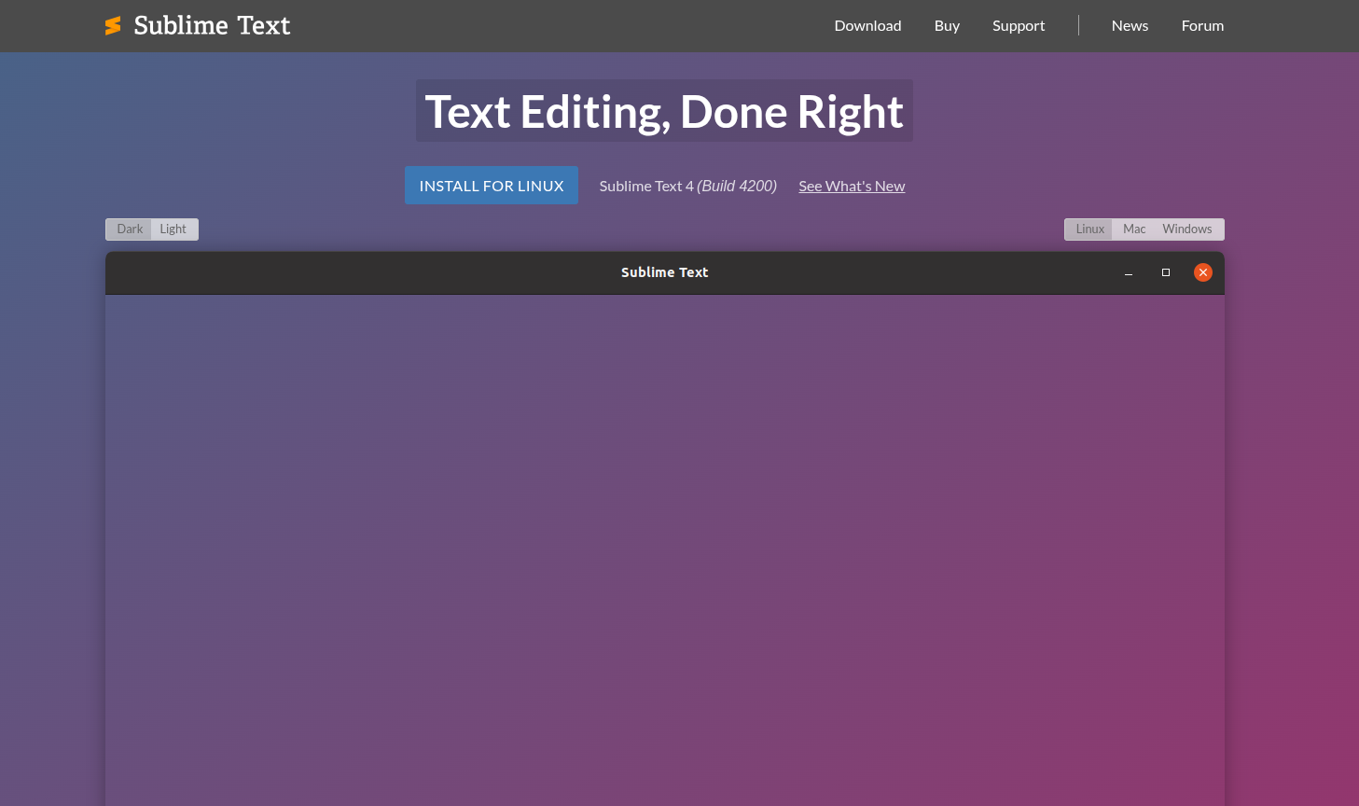Click the maximize icon on the demo window
Screen dimensions: 1359x806
[x=1165, y=272]
